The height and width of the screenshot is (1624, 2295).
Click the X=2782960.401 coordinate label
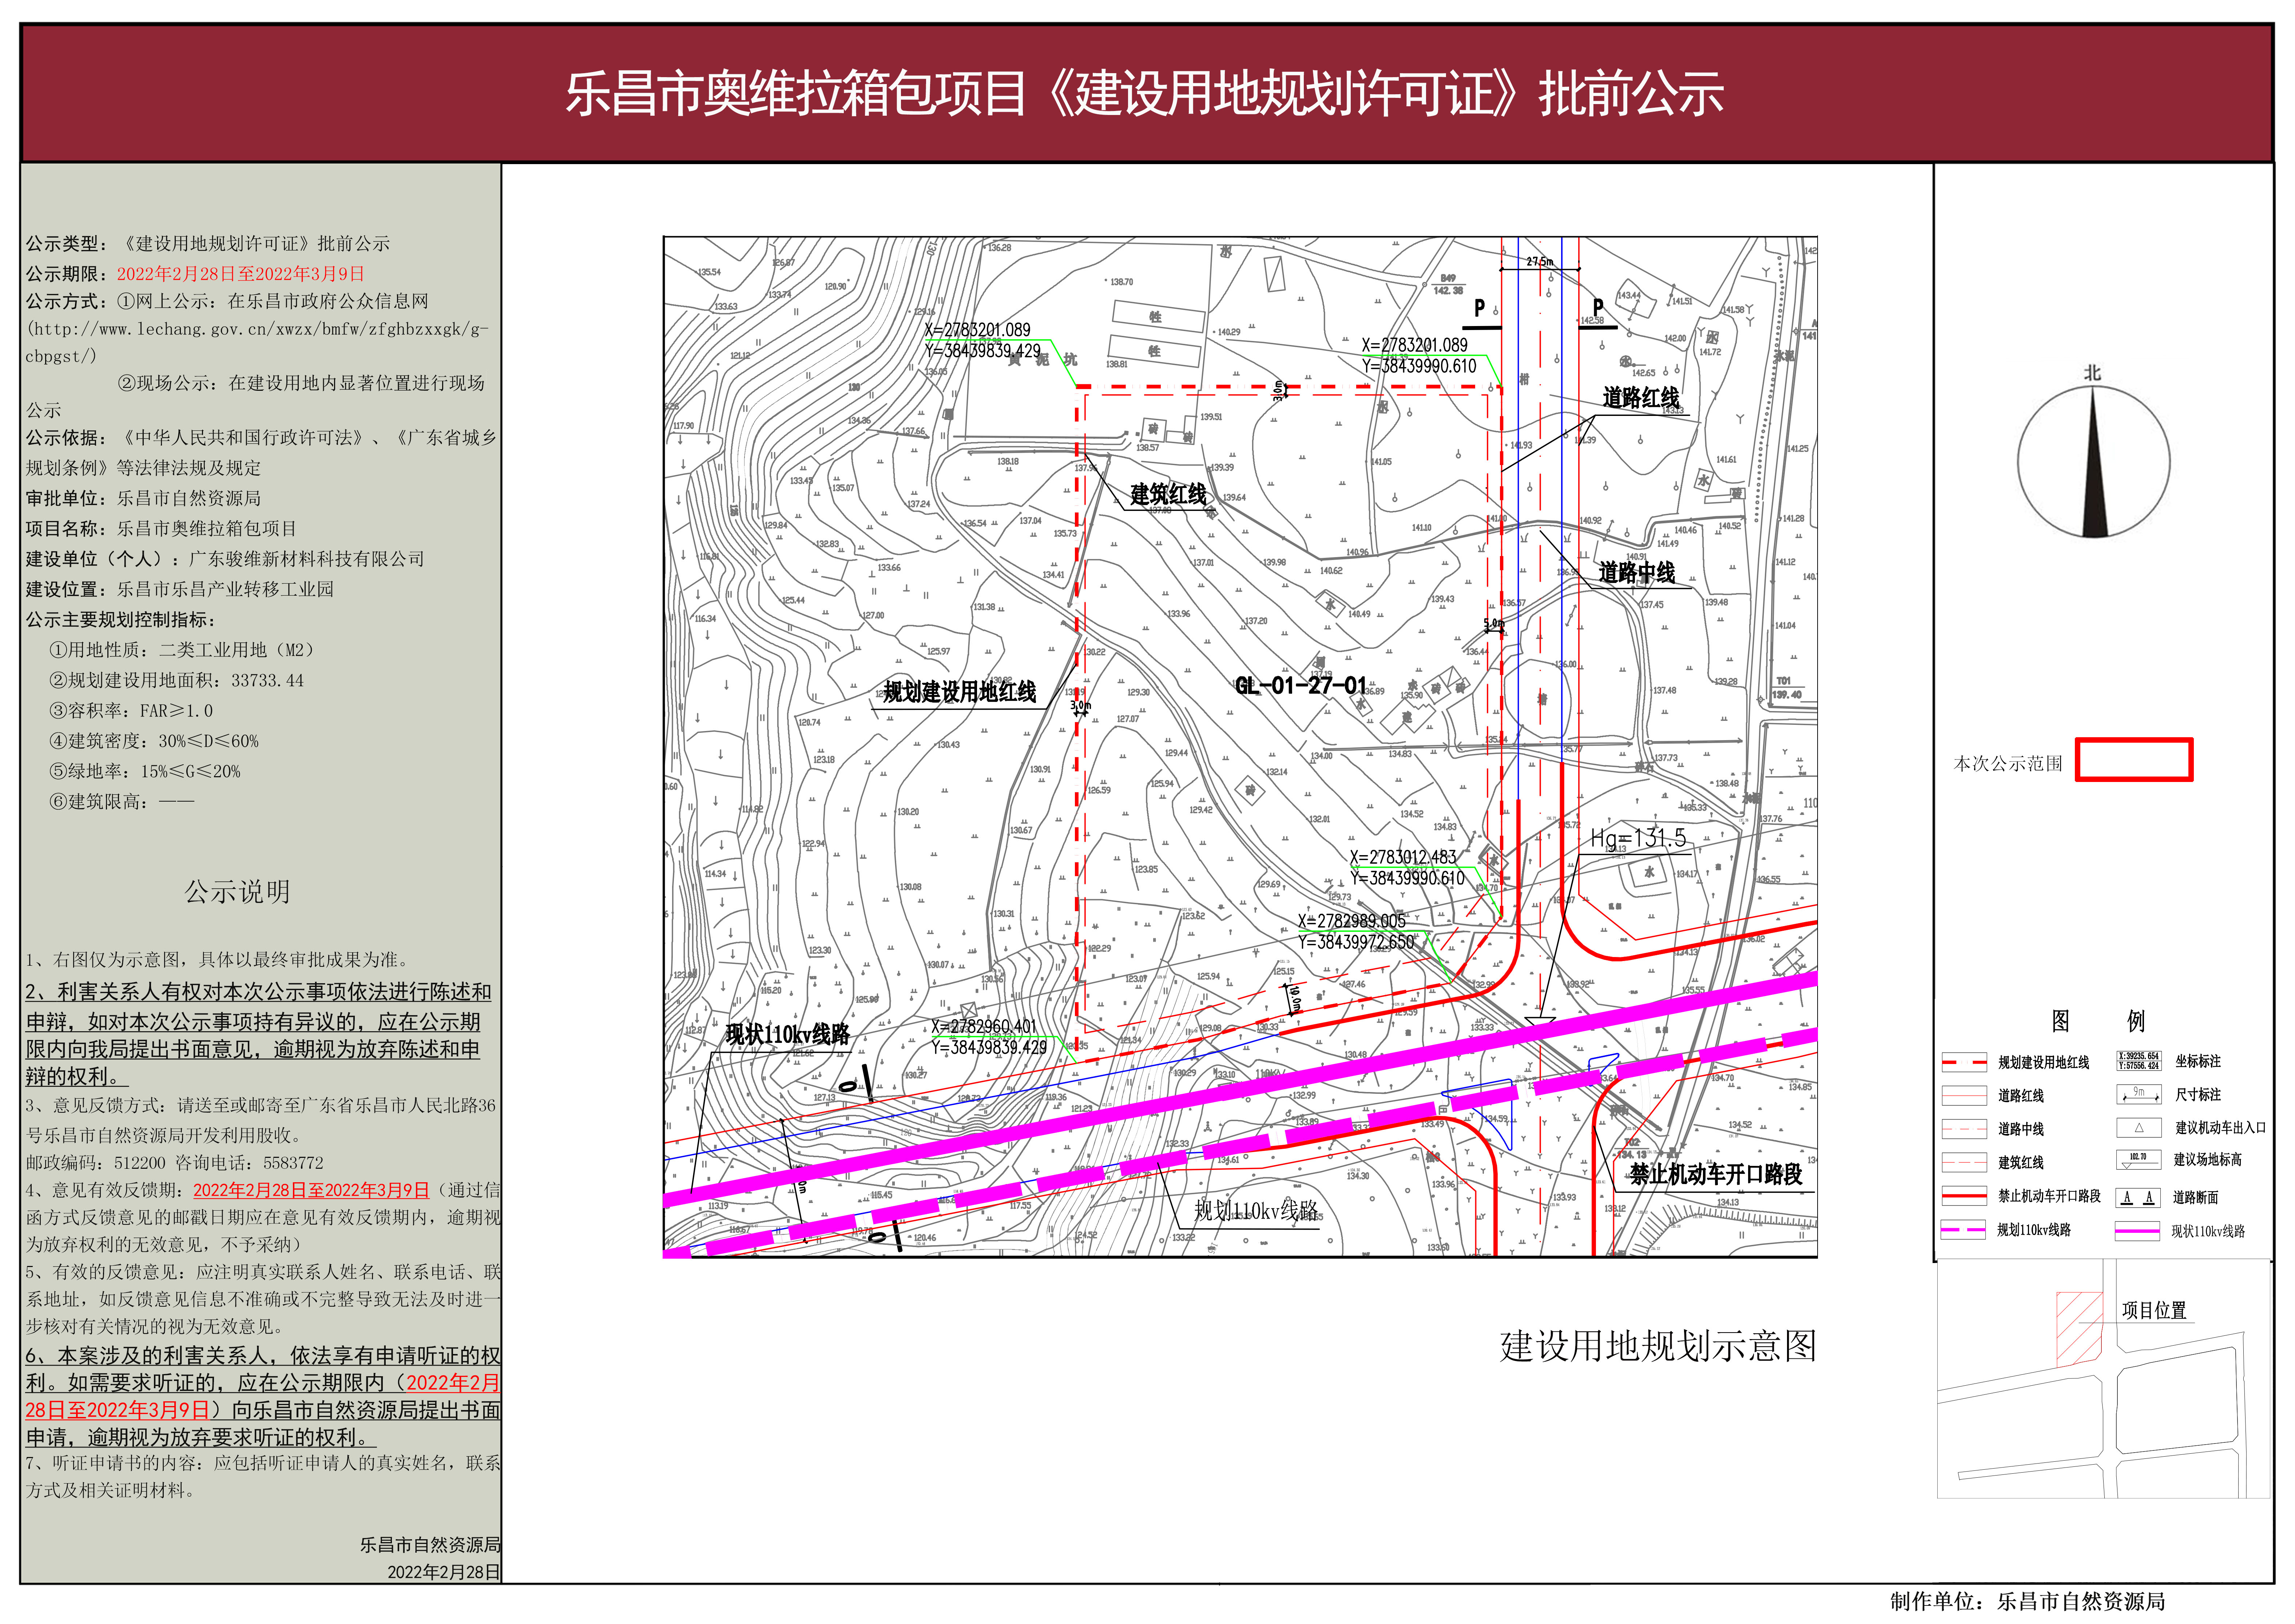coord(984,1026)
